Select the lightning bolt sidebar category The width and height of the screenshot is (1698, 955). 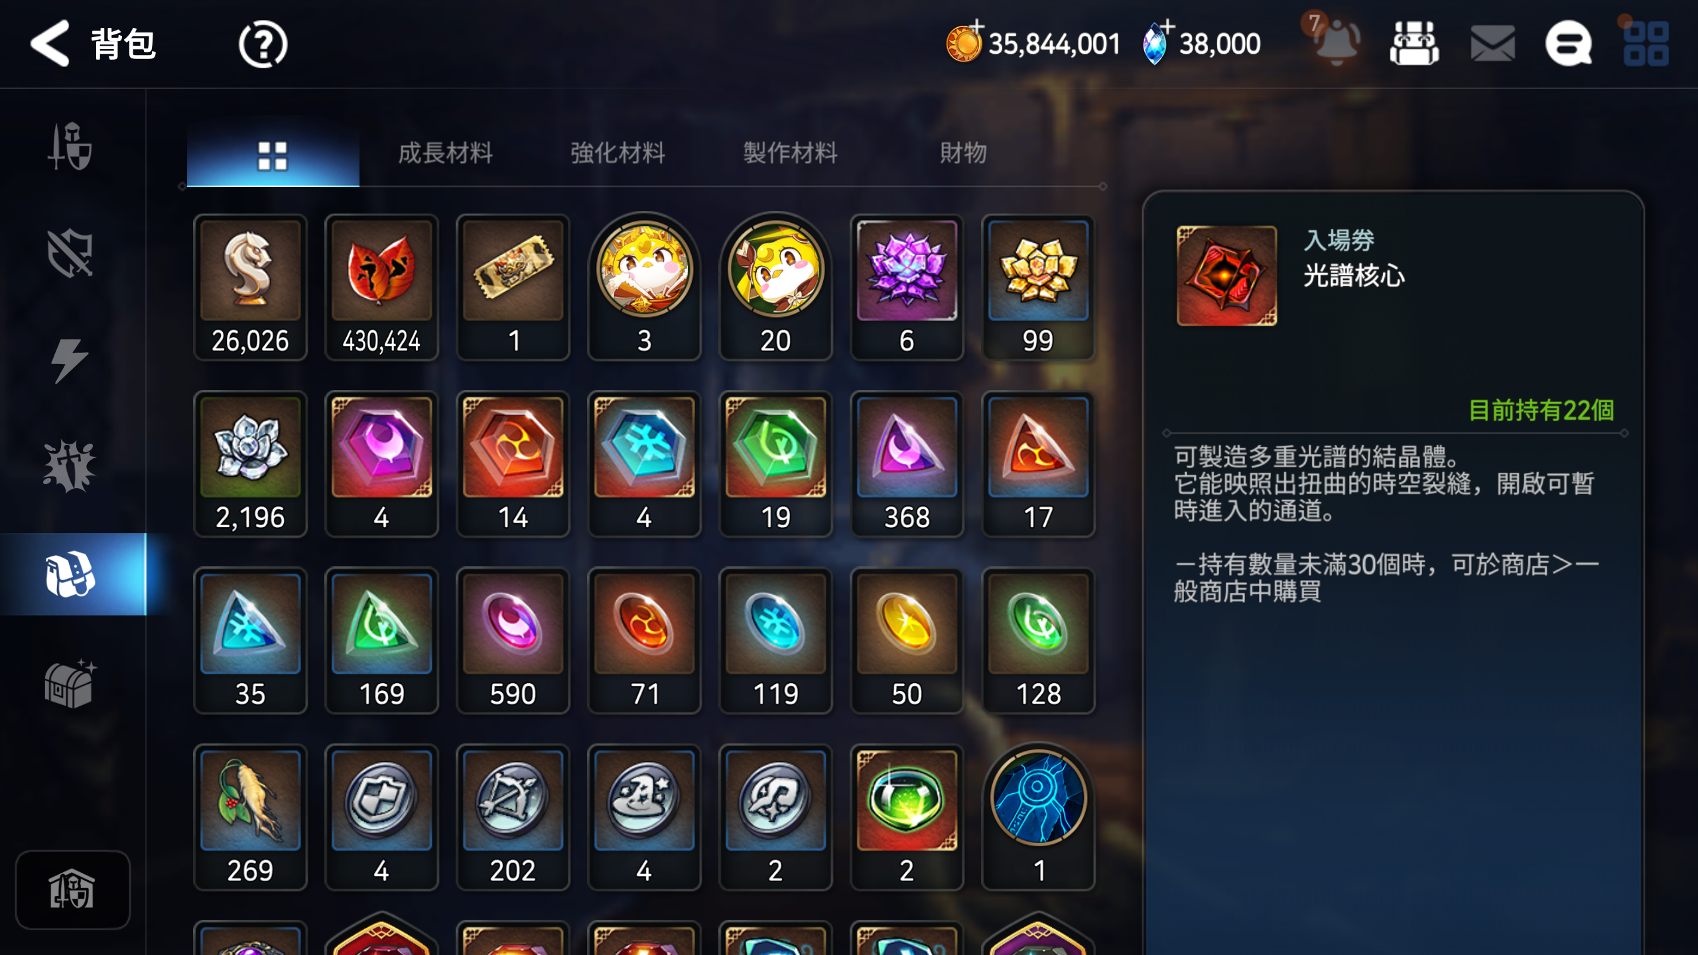pos(70,361)
